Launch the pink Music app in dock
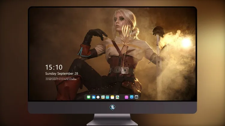225x126 pixels. (x=126, y=97)
